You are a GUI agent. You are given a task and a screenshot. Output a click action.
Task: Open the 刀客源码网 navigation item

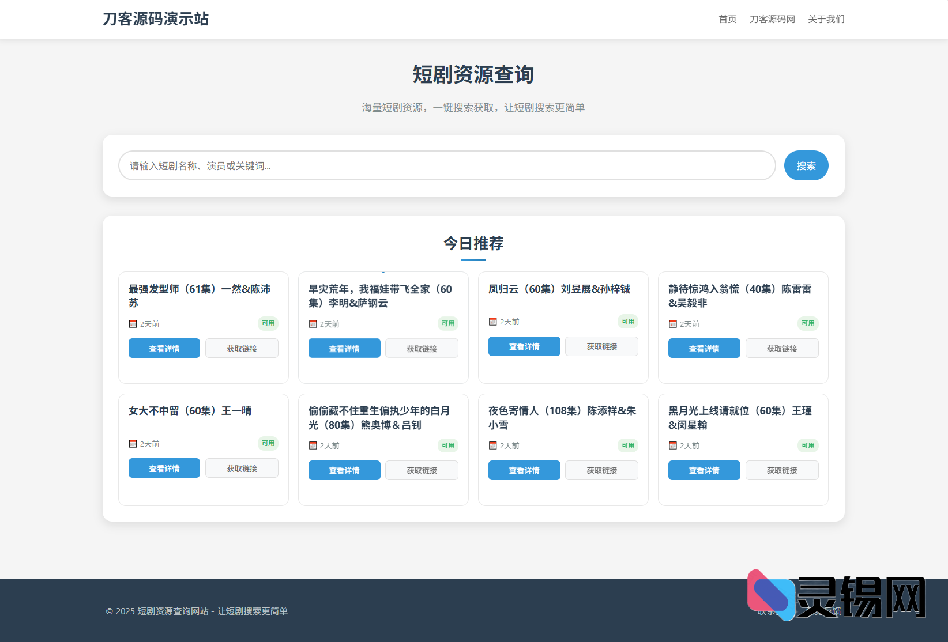772,19
